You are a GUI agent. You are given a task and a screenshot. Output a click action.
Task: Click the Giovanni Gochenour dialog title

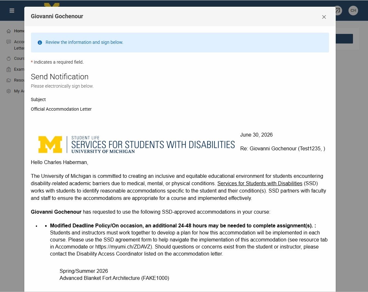pyautogui.click(x=57, y=16)
